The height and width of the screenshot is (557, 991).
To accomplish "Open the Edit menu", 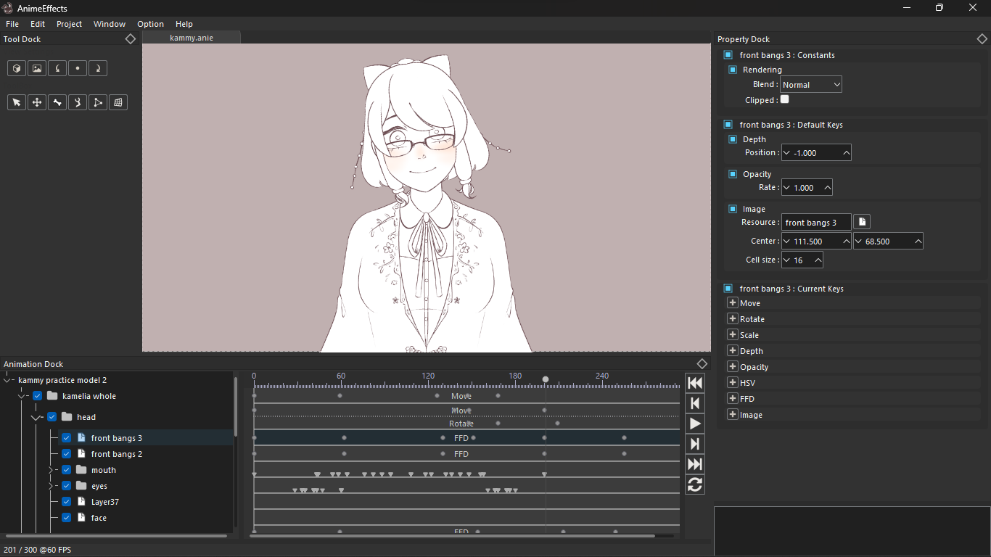I will coord(38,24).
